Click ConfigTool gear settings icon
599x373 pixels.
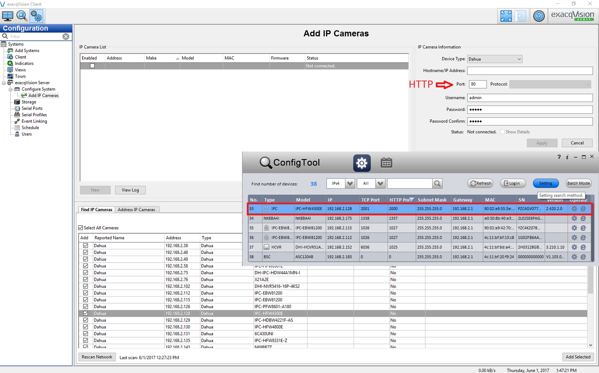362,163
